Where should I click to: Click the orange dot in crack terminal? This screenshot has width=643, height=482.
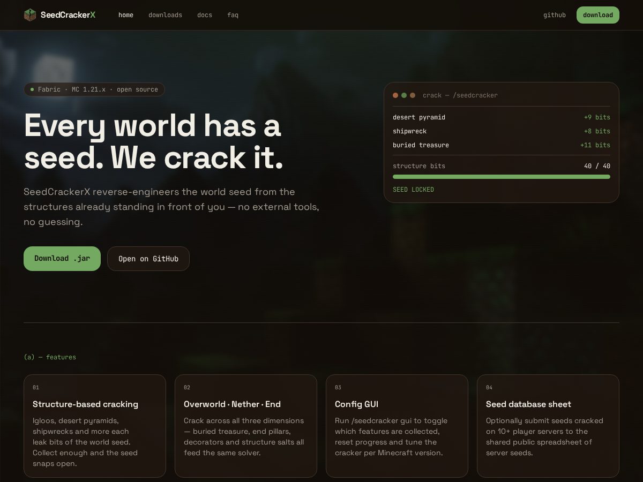[x=413, y=95]
